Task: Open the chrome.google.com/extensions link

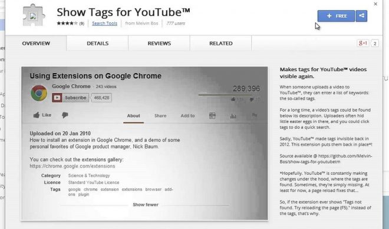Action: click(72, 166)
